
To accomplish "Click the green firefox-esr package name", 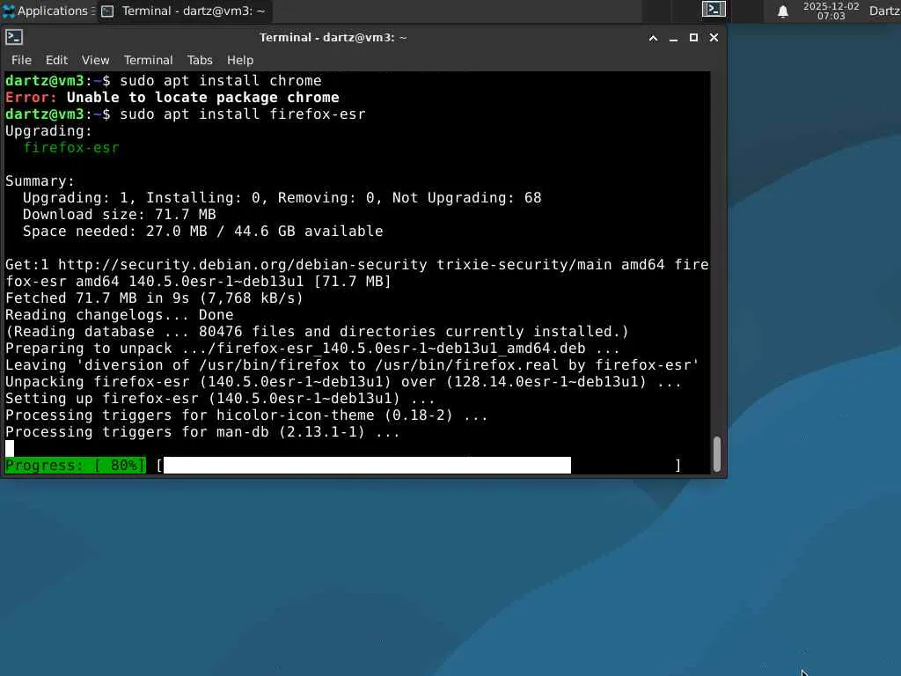I will (x=71, y=148).
